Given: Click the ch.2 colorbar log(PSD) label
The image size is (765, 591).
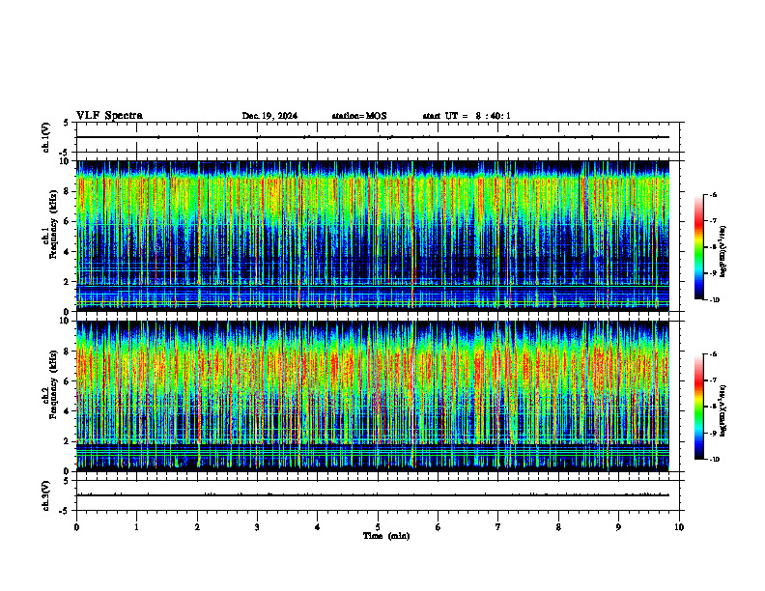Looking at the screenshot, I should [723, 410].
